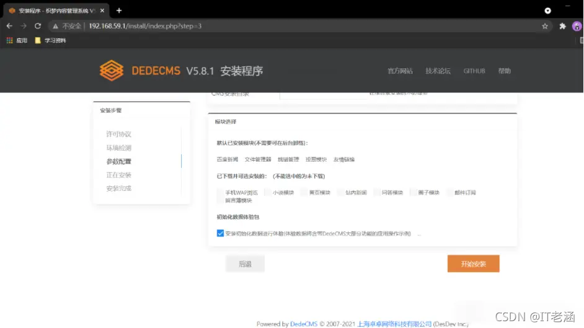Check the 邮件订阅 checkbox
Image resolution: width=584 pixels, height=328 pixels.
(449, 192)
